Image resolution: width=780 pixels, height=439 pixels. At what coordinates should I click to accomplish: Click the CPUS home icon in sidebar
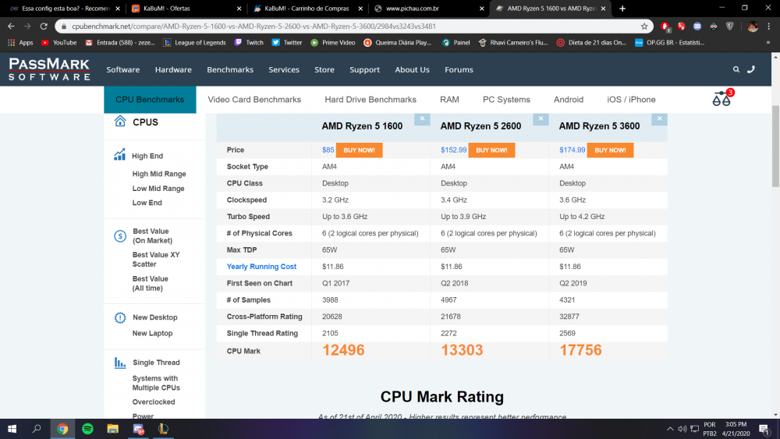pos(120,122)
